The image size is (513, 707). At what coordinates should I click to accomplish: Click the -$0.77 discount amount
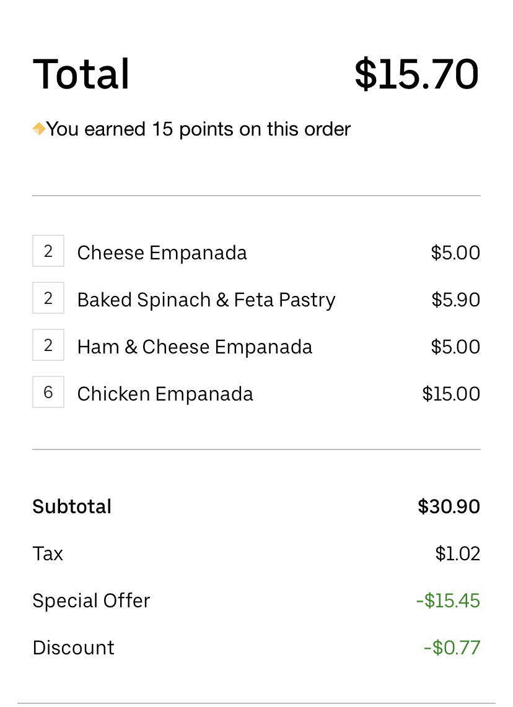[452, 648]
